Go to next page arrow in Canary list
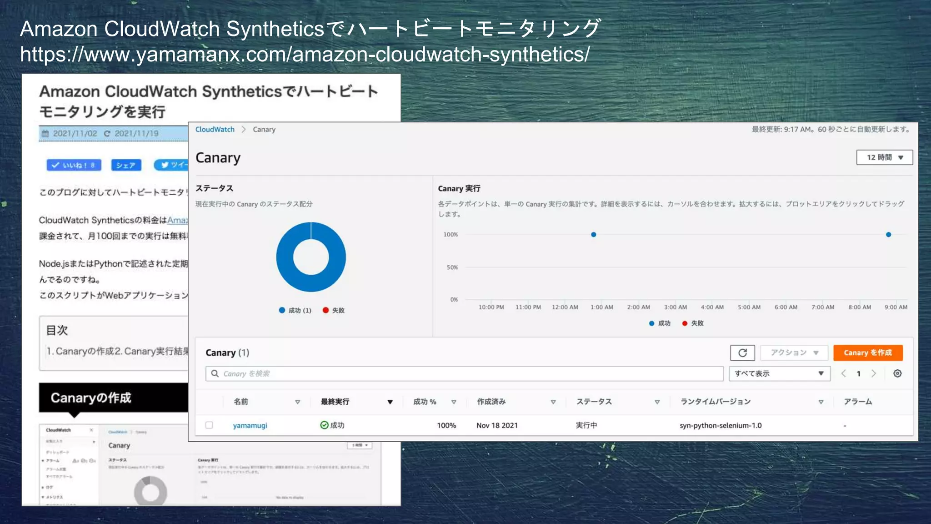Viewport: 931px width, 524px height. point(873,373)
